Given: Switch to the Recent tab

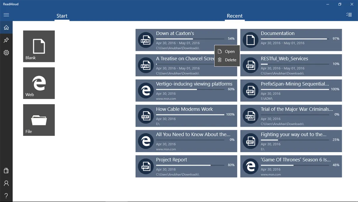Looking at the screenshot, I should (234, 16).
